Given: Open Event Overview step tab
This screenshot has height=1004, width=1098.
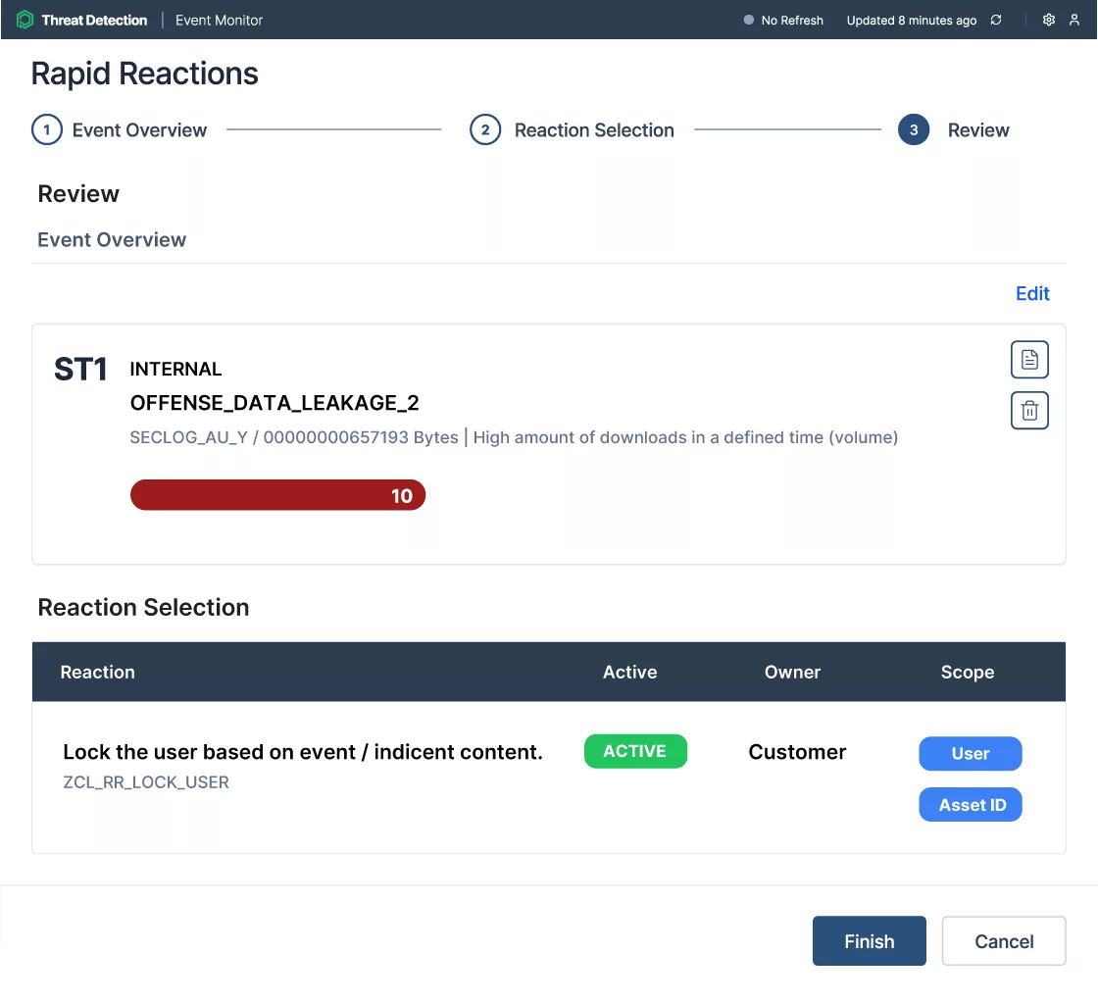Looking at the screenshot, I should coord(139,130).
